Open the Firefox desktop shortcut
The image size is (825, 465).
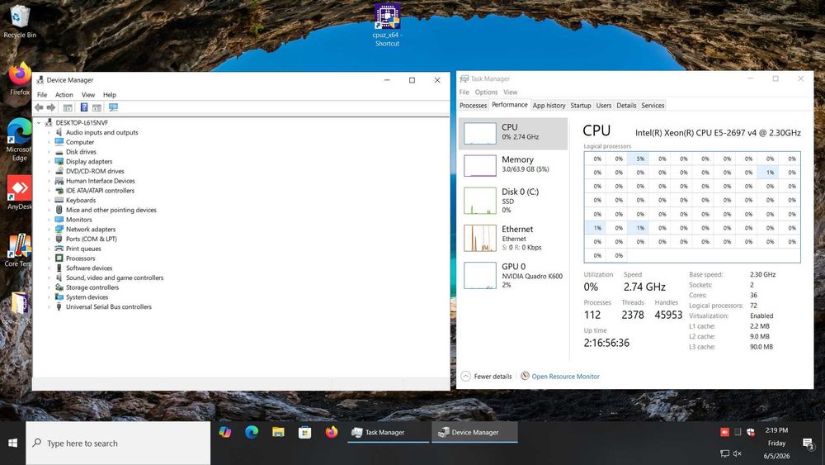tap(20, 79)
